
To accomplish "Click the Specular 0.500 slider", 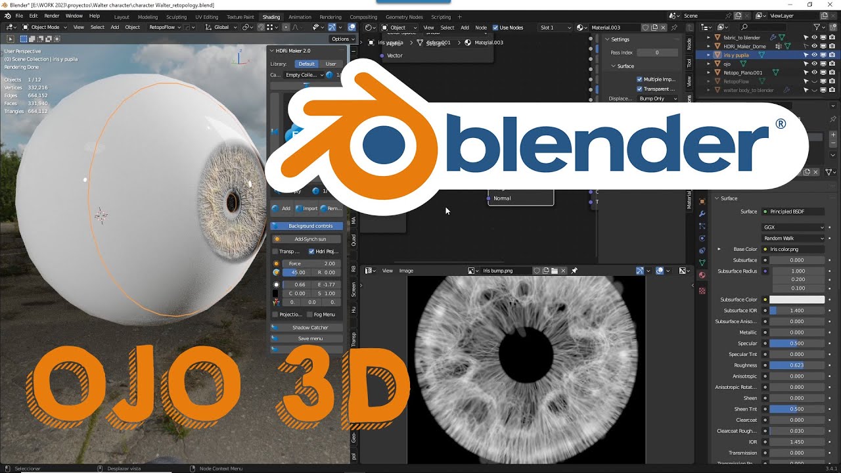I will (796, 344).
